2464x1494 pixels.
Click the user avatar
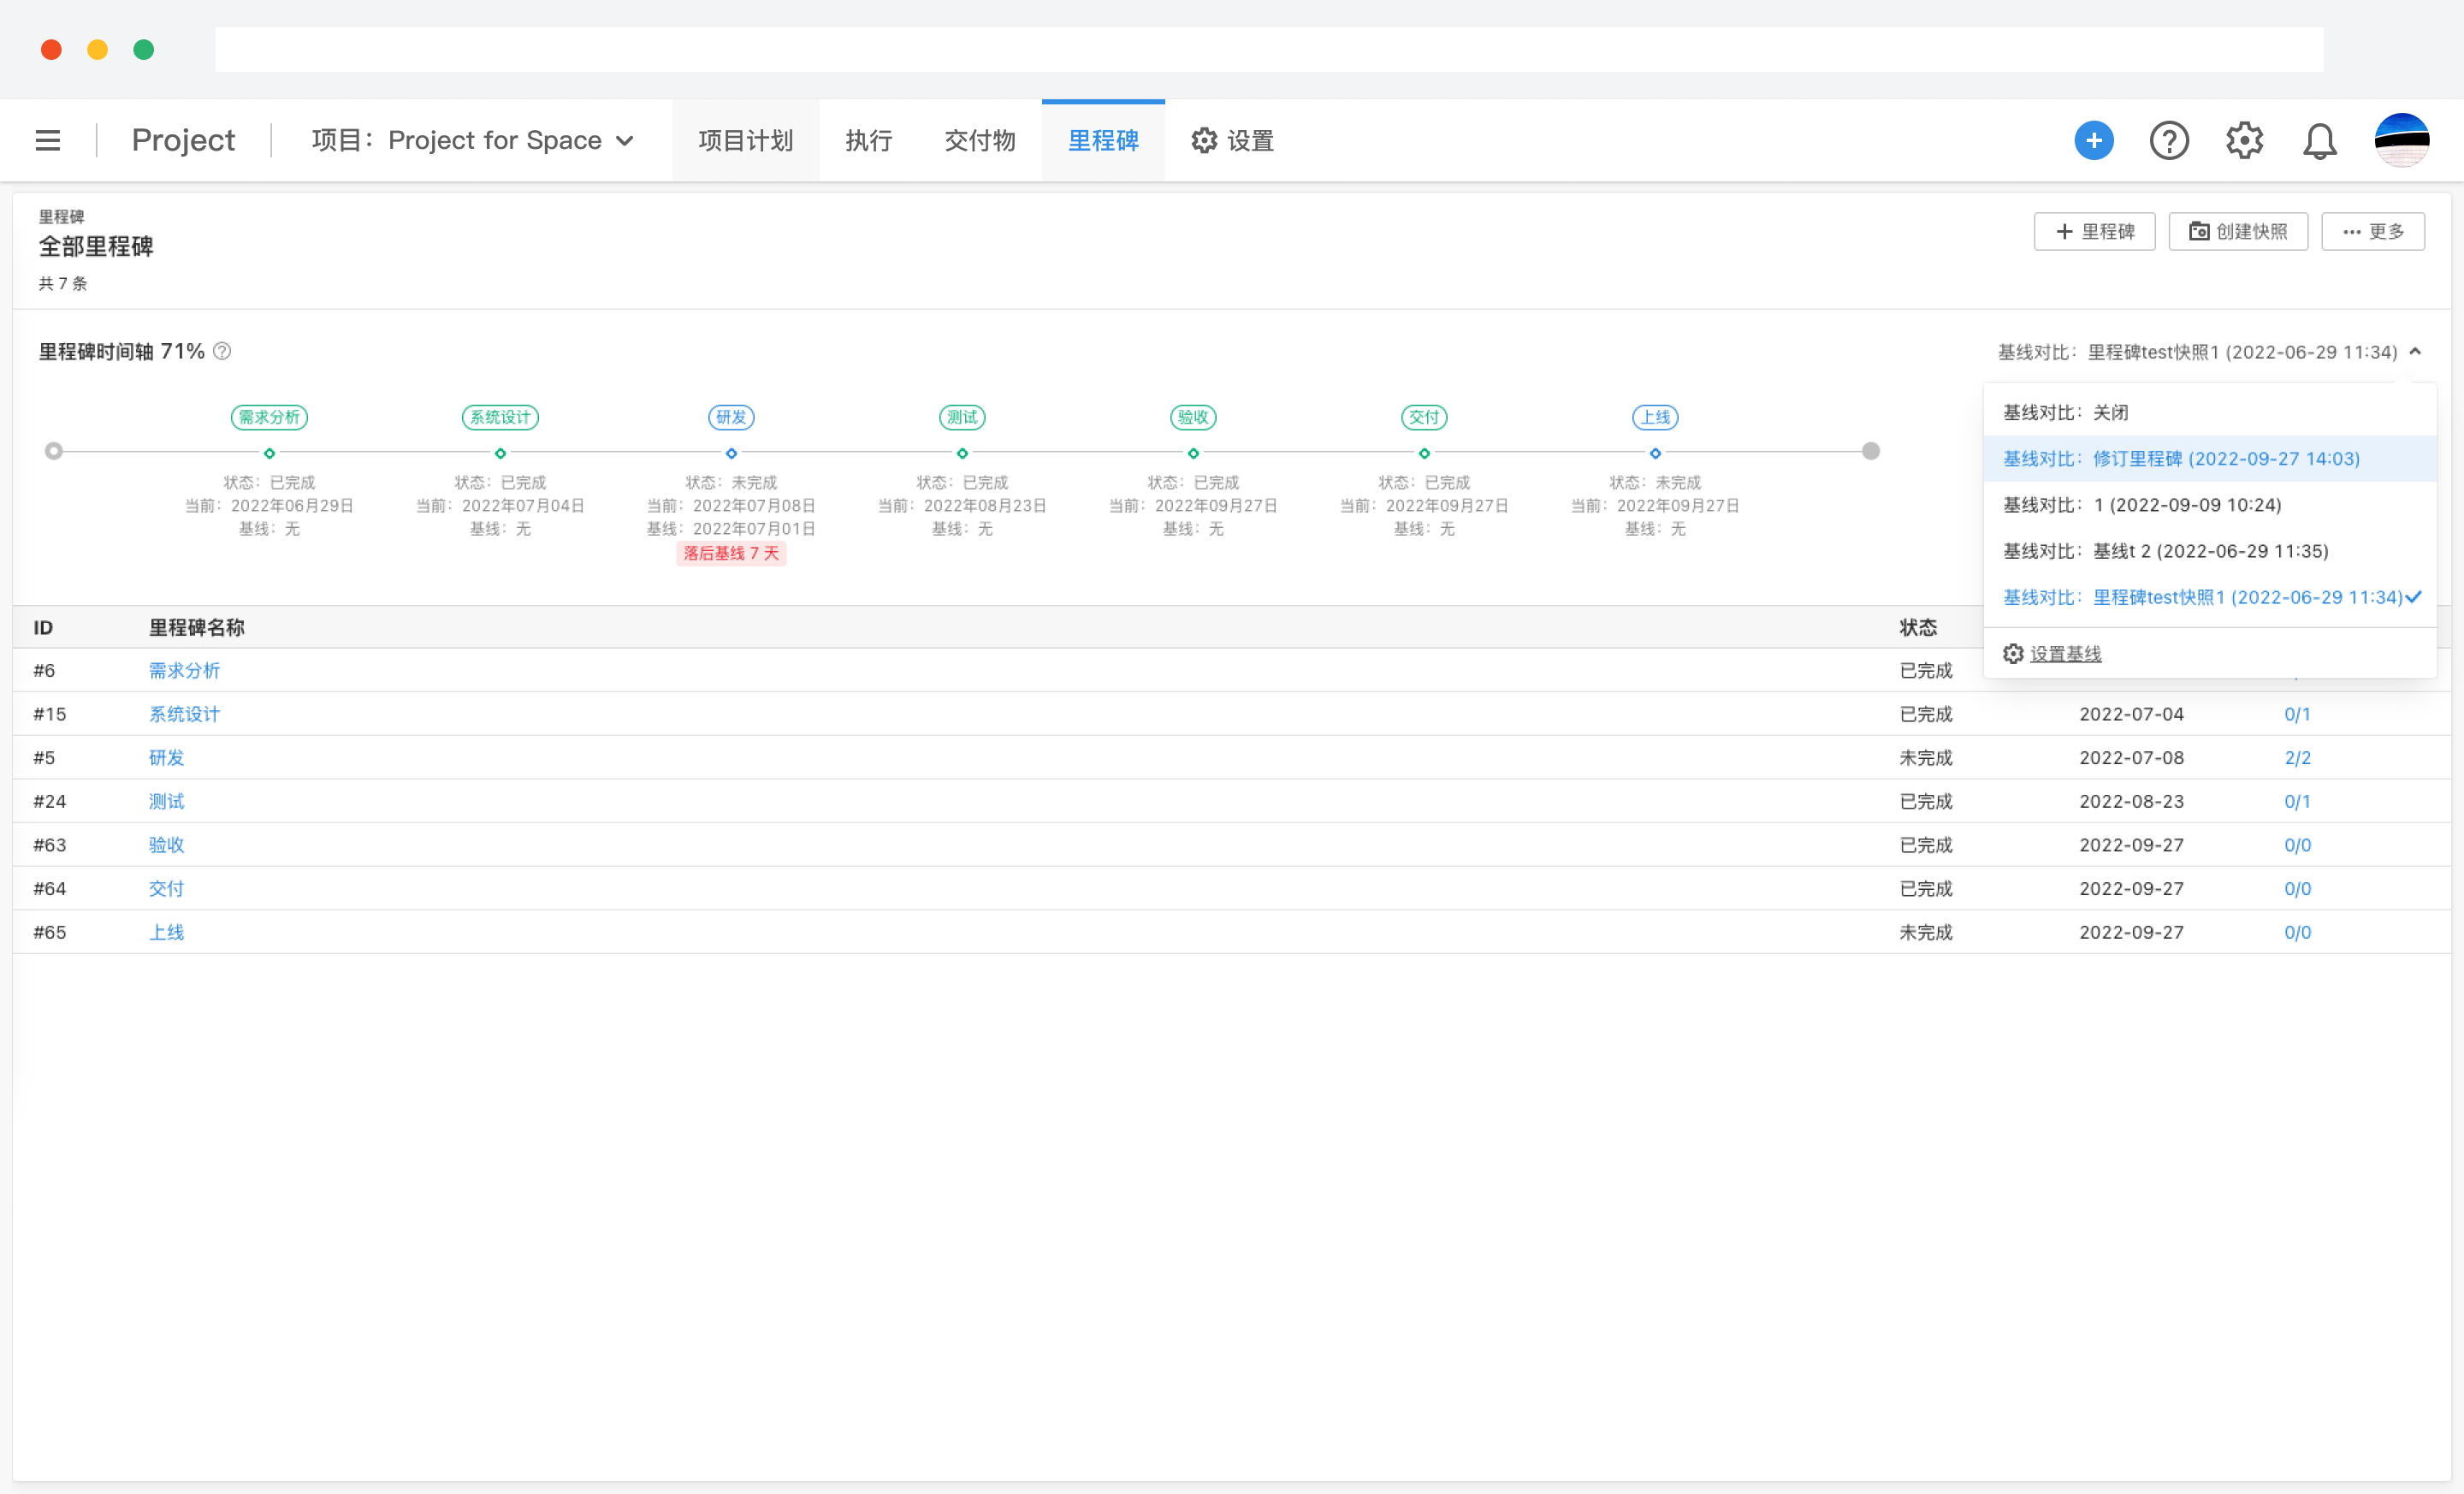(2403, 140)
